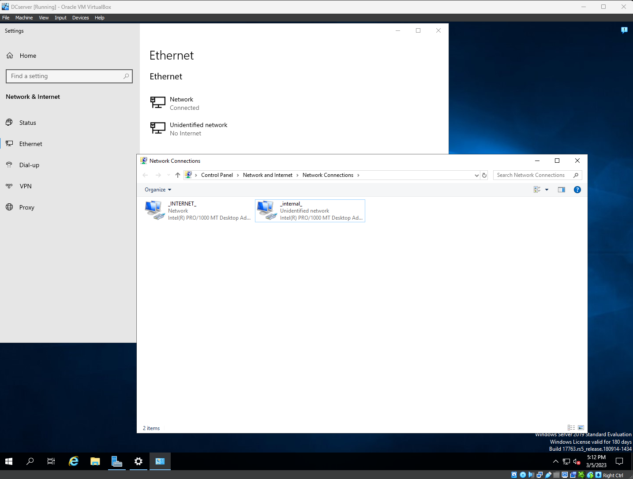Screen dimensions: 633x479
Task: Open the Ethernet settings globe icon for Status
Action: click(x=9, y=122)
